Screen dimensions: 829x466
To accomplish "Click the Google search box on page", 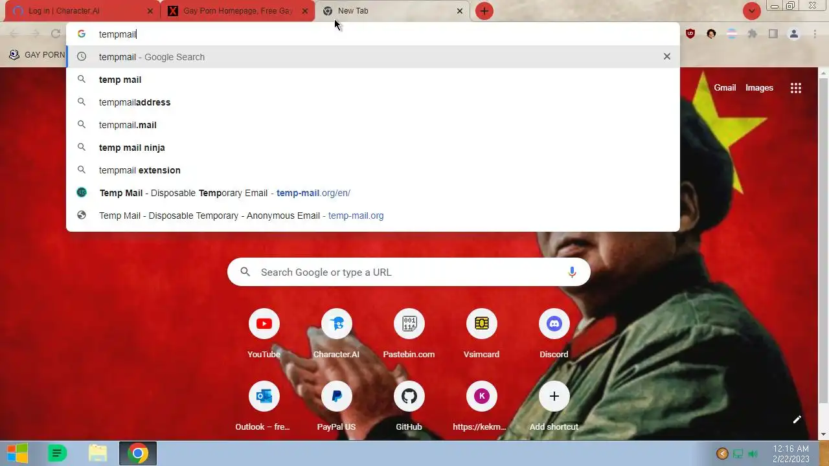I will click(x=409, y=272).
